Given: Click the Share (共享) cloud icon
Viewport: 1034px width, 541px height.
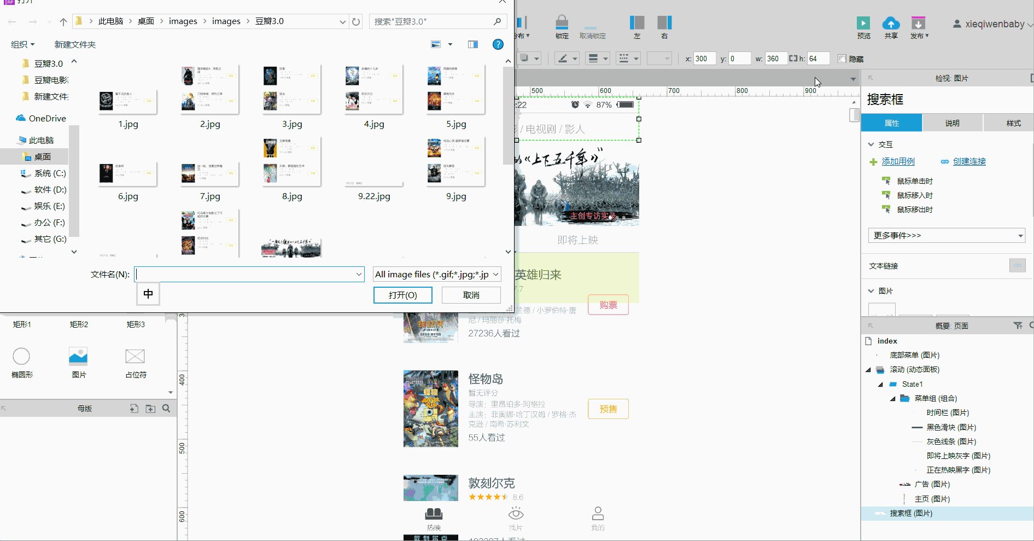Looking at the screenshot, I should point(891,23).
